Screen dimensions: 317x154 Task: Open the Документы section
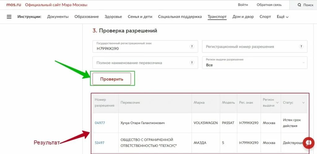coord(58,17)
